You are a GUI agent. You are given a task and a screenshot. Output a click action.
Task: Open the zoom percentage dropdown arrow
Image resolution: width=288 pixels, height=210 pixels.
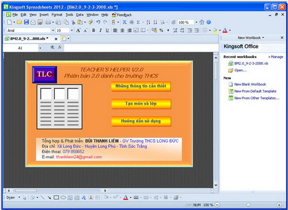coord(196,22)
